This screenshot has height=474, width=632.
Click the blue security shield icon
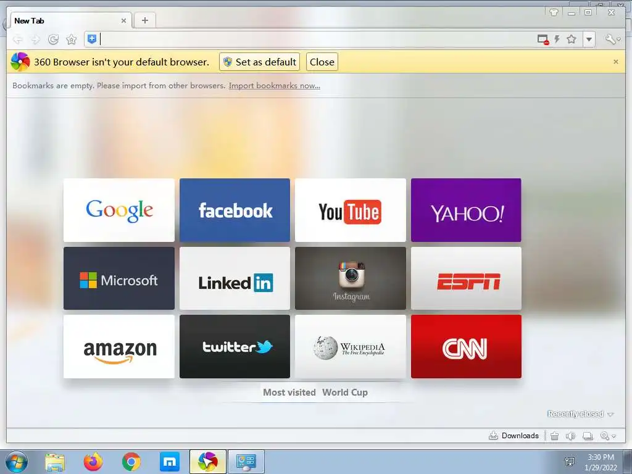click(x=92, y=39)
